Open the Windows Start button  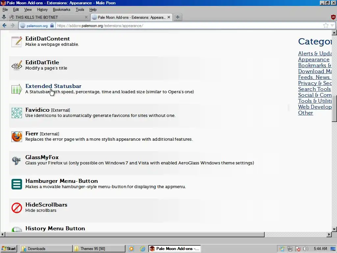(x=9, y=249)
